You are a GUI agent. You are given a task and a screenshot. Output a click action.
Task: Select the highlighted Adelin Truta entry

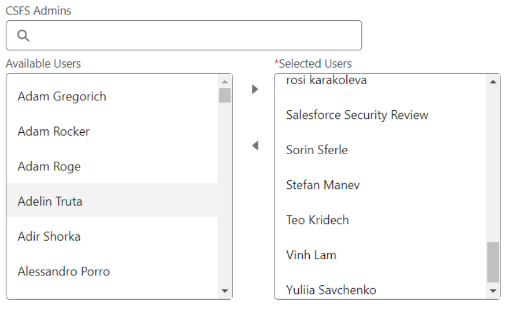point(112,201)
